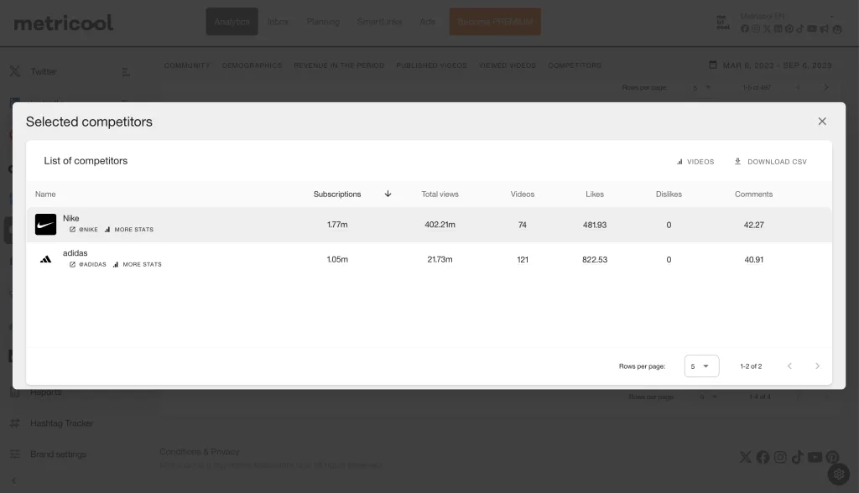This screenshot has height=493, width=859.
Task: Expand the Rows per page dropdown
Action: [701, 366]
